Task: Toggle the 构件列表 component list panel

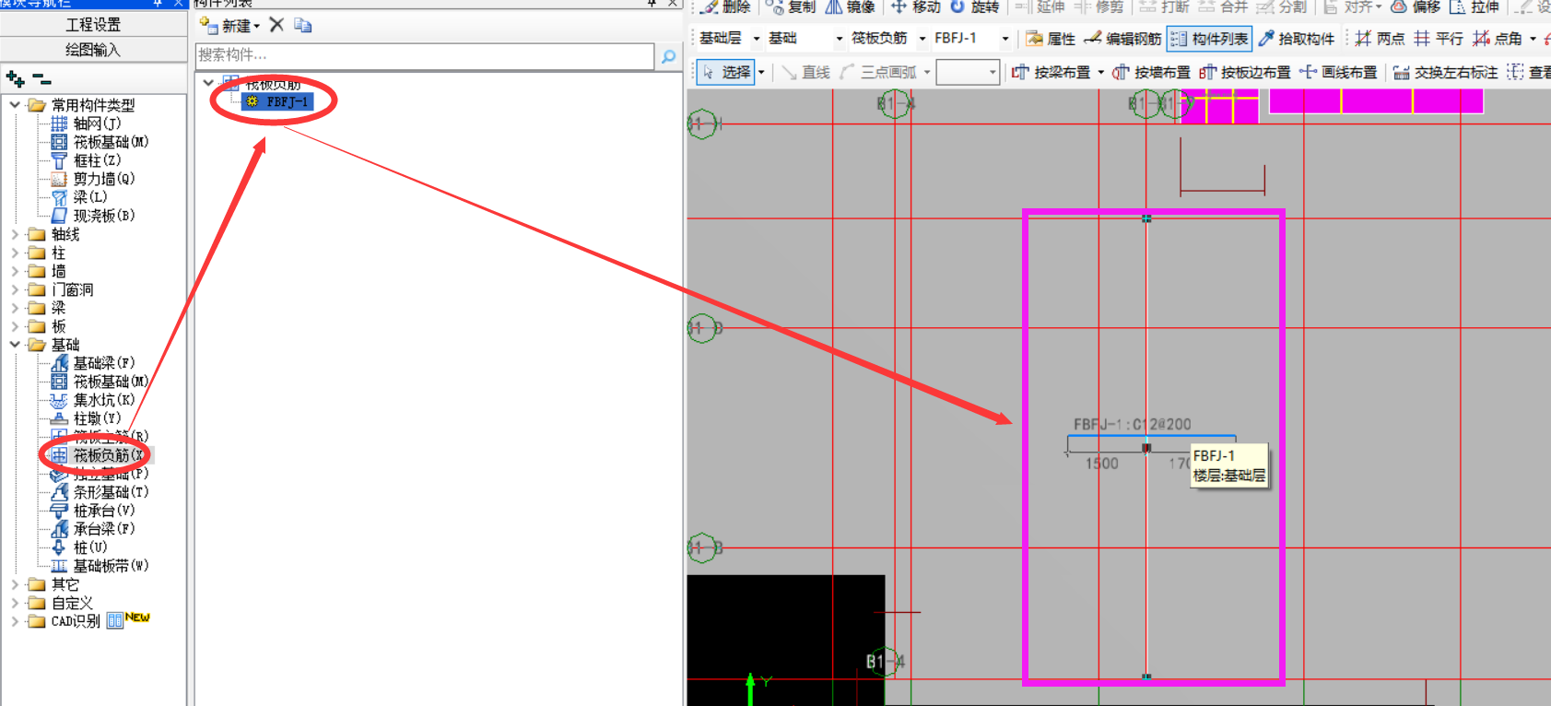Action: (1209, 38)
